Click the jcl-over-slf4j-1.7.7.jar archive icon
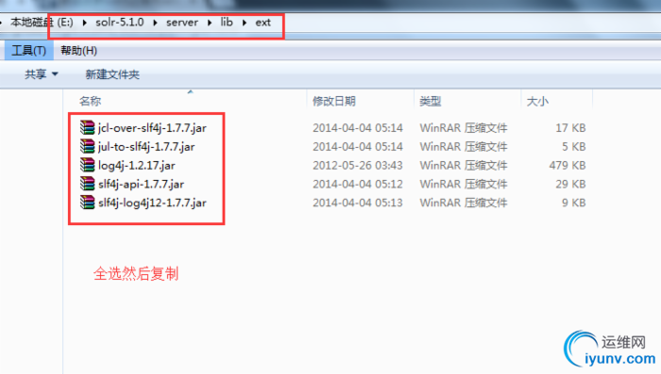The height and width of the screenshot is (374, 661). (x=87, y=127)
